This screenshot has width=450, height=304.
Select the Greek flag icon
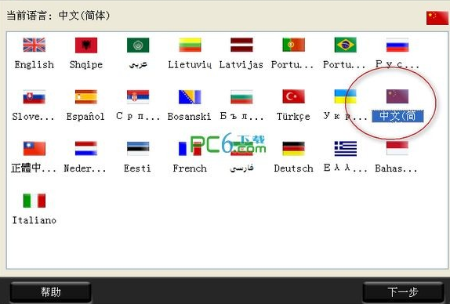346,149
